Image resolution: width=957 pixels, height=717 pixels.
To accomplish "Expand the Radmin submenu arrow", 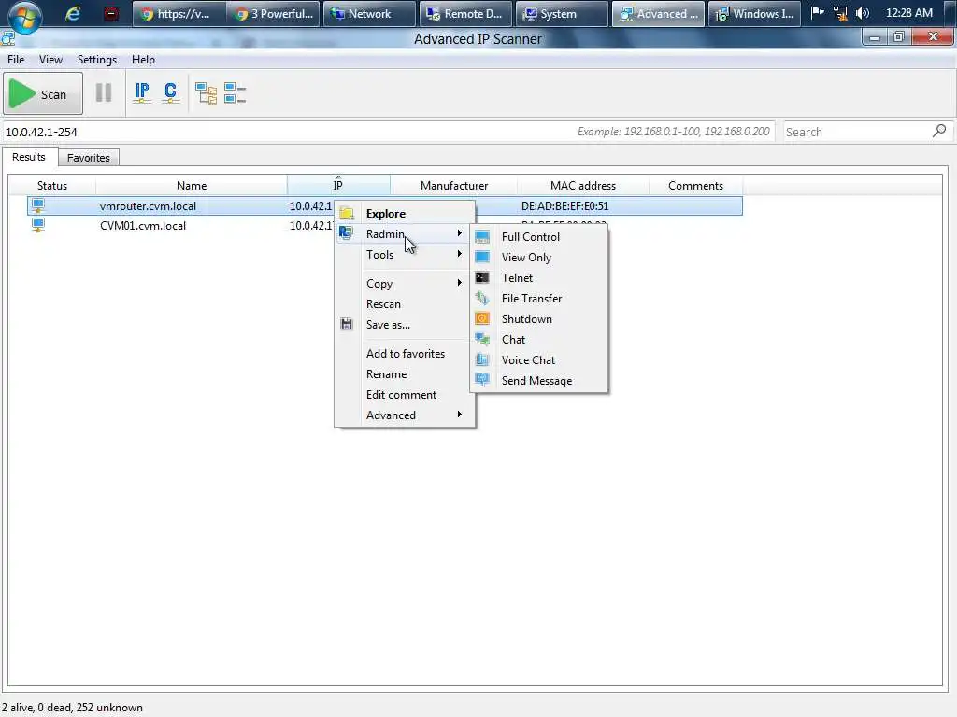I will [x=460, y=232].
